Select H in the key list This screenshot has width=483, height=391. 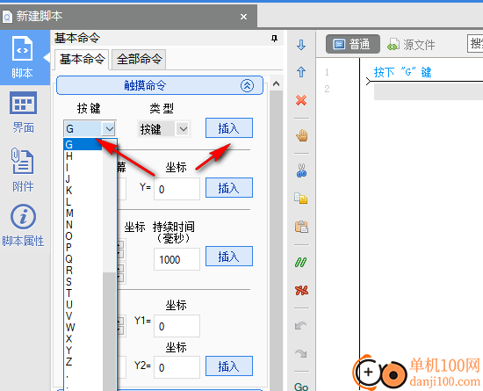point(83,156)
